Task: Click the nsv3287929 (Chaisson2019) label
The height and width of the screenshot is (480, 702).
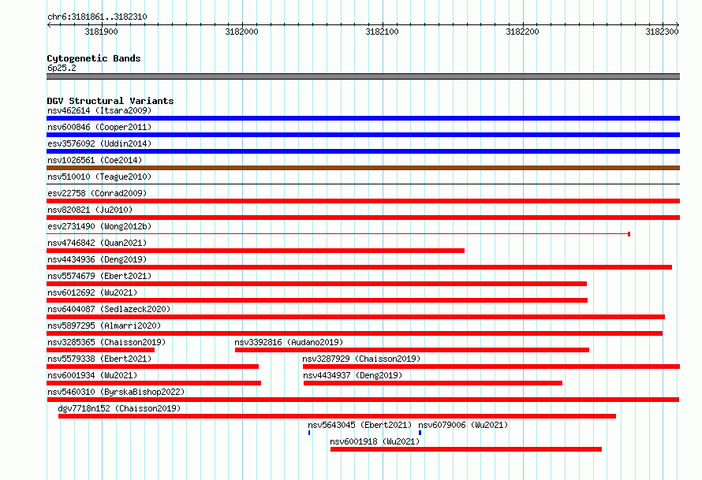Action: pos(361,359)
